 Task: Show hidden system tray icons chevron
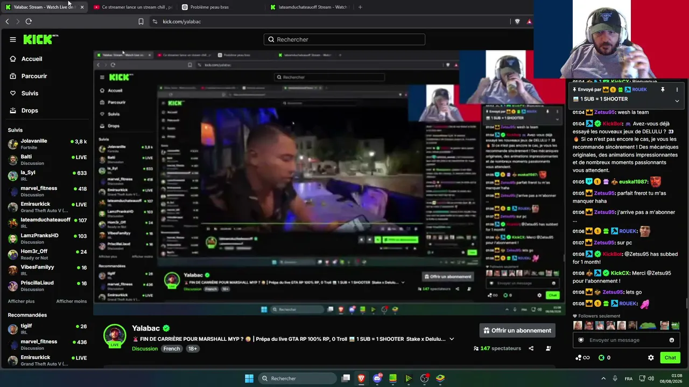(x=603, y=378)
